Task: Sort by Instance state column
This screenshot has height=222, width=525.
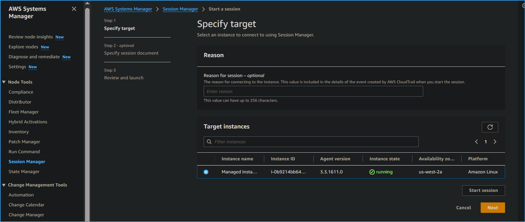Action: pyautogui.click(x=385, y=159)
